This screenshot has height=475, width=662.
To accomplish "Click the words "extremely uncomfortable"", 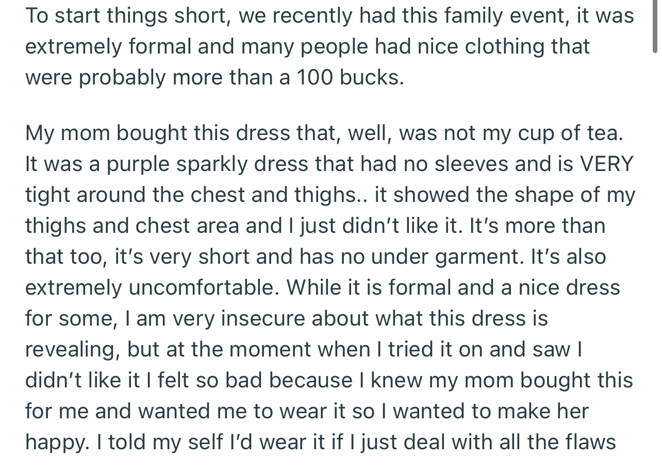I will coord(150,287).
